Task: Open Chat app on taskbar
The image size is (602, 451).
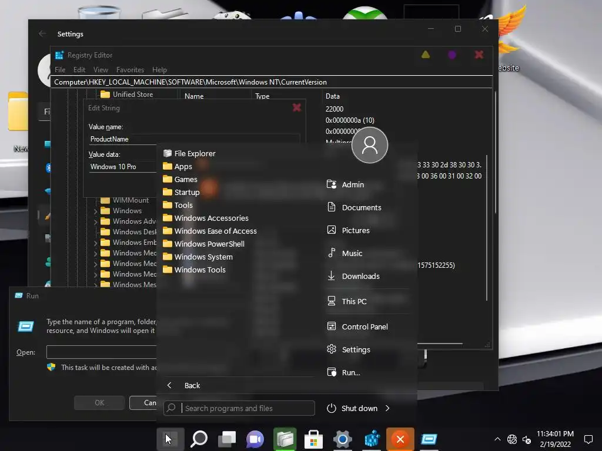Action: click(256, 439)
